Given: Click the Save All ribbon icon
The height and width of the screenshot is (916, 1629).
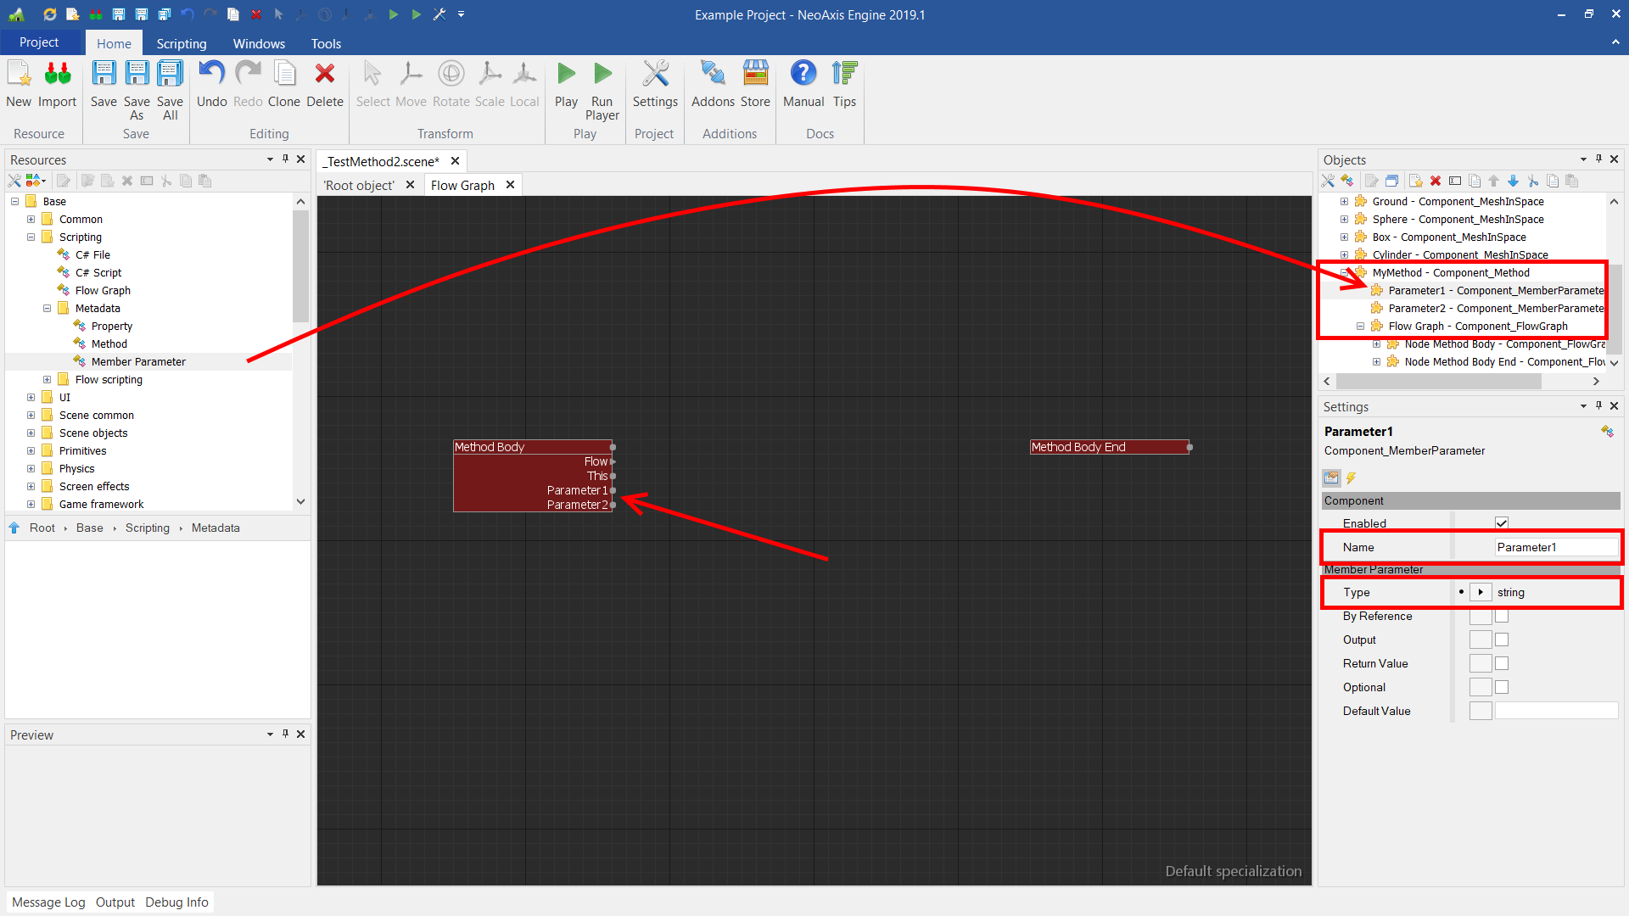Looking at the screenshot, I should pyautogui.click(x=170, y=75).
